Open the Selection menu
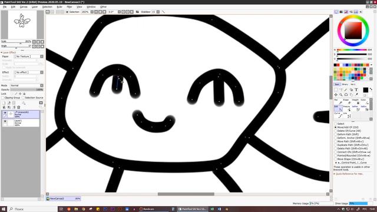This screenshot has width=377, height=212. [47, 7]
